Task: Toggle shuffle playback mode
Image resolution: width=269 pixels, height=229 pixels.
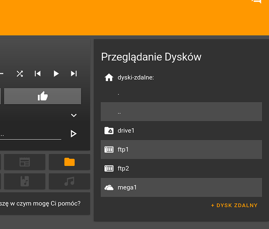Action: tap(20, 74)
